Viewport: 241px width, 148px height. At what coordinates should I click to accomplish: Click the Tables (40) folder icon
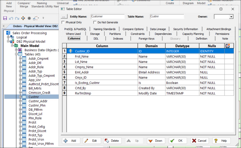pyautogui.click(x=20, y=54)
